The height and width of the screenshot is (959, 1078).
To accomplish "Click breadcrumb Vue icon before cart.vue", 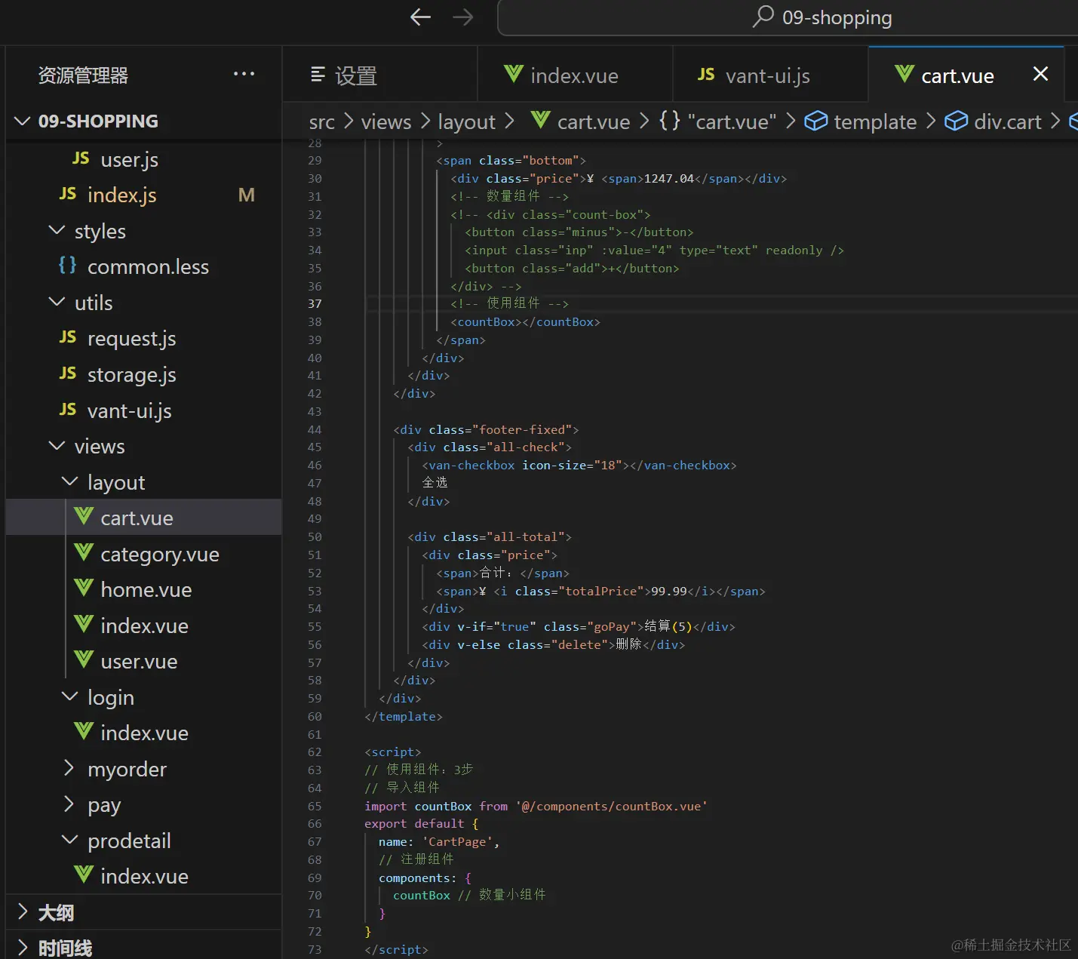I will click(x=540, y=121).
